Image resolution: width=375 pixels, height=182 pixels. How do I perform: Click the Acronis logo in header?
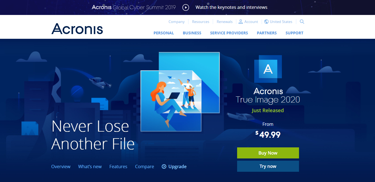click(x=77, y=29)
